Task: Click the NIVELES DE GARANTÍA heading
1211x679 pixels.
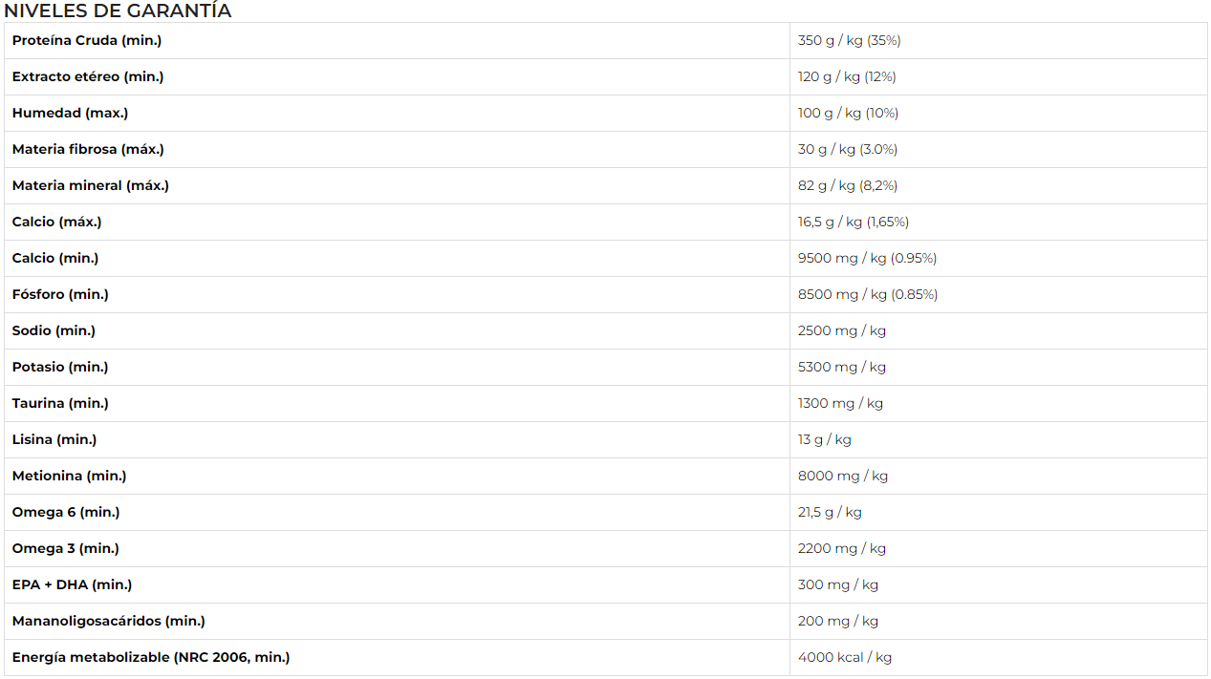Action: [118, 11]
